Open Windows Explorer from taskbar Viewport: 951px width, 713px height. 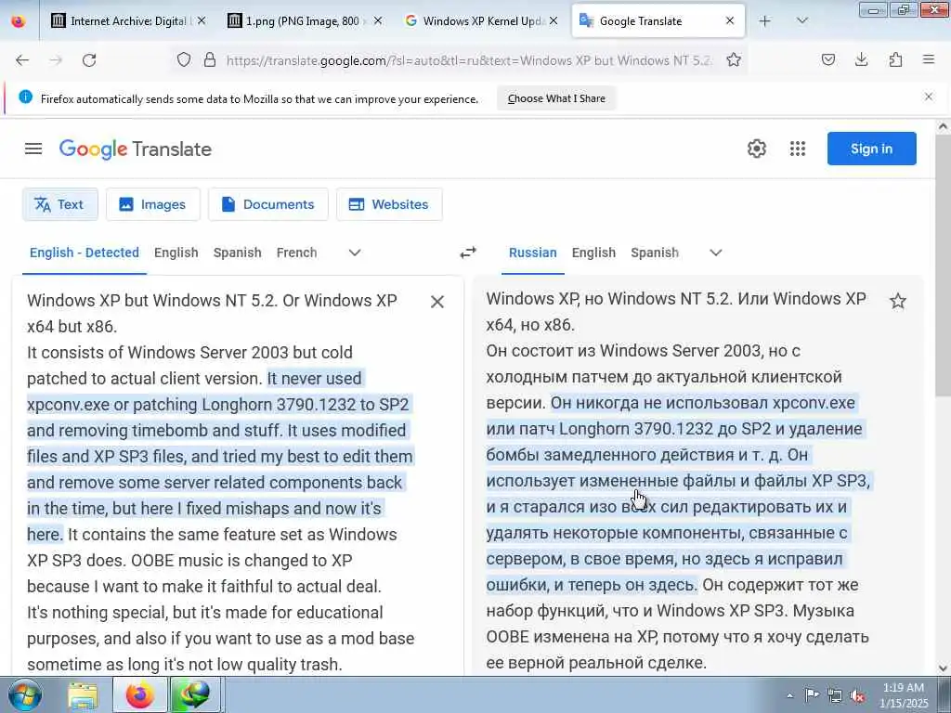click(83, 695)
